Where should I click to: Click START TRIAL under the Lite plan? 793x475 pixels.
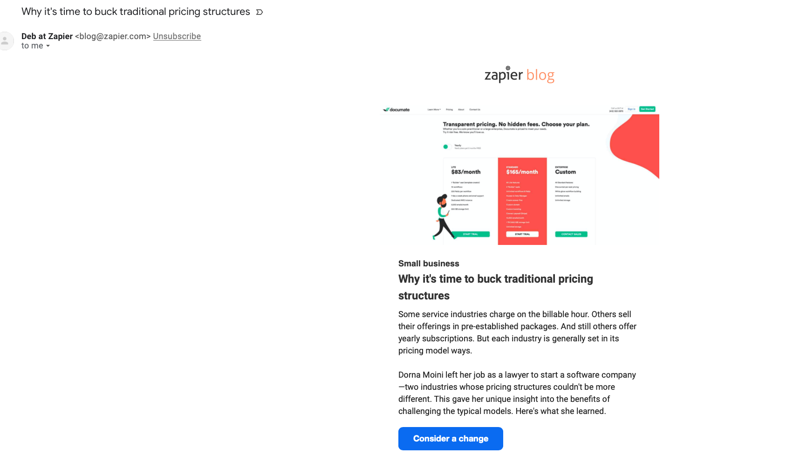click(x=471, y=234)
